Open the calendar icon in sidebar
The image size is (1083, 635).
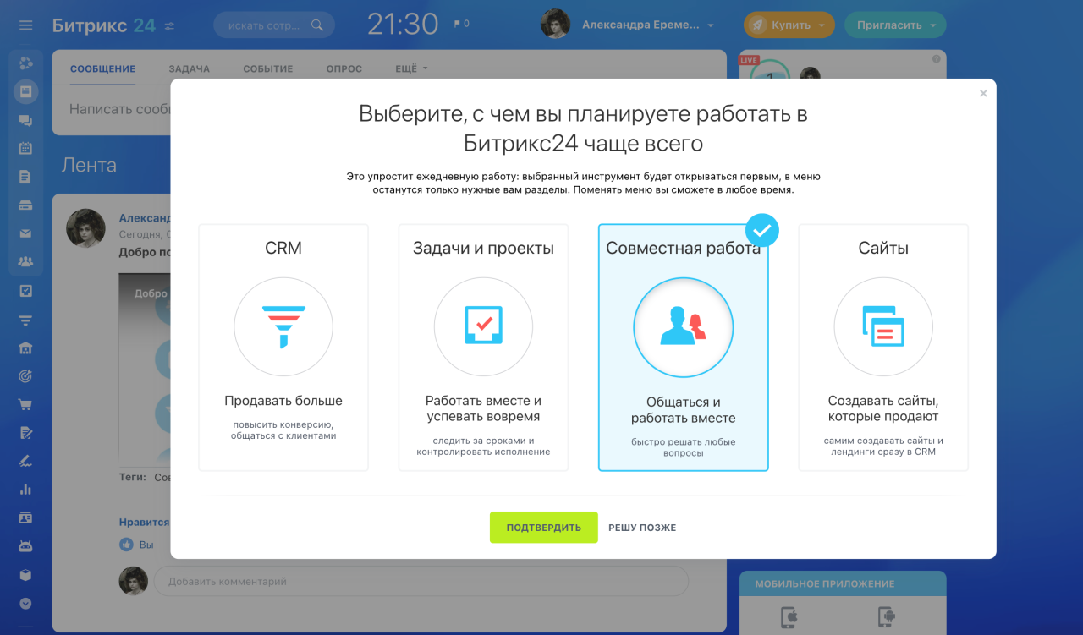(25, 148)
